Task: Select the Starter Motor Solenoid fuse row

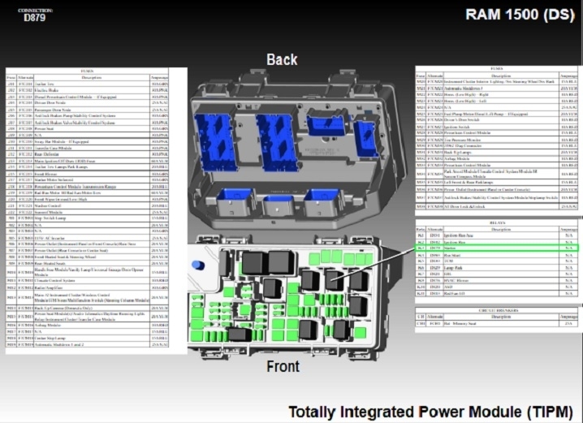Action: (87, 180)
